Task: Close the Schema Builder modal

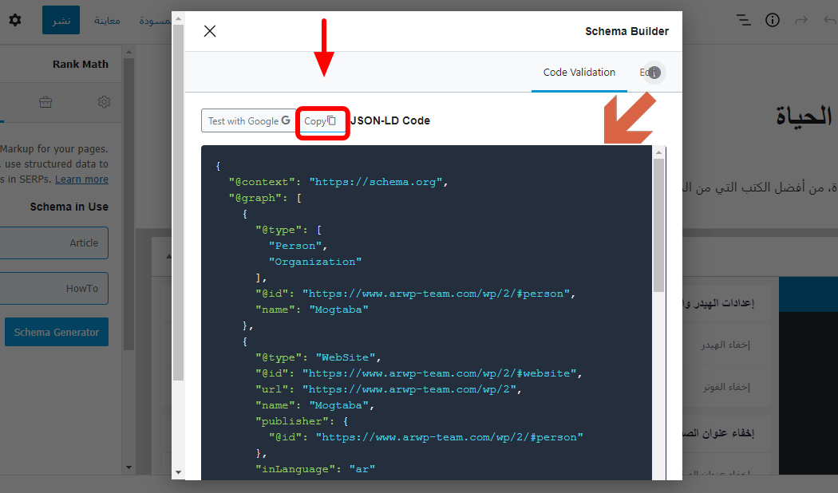Action: click(210, 31)
